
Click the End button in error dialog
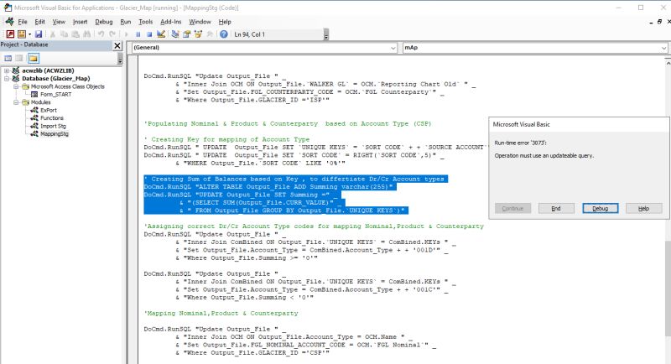point(556,208)
